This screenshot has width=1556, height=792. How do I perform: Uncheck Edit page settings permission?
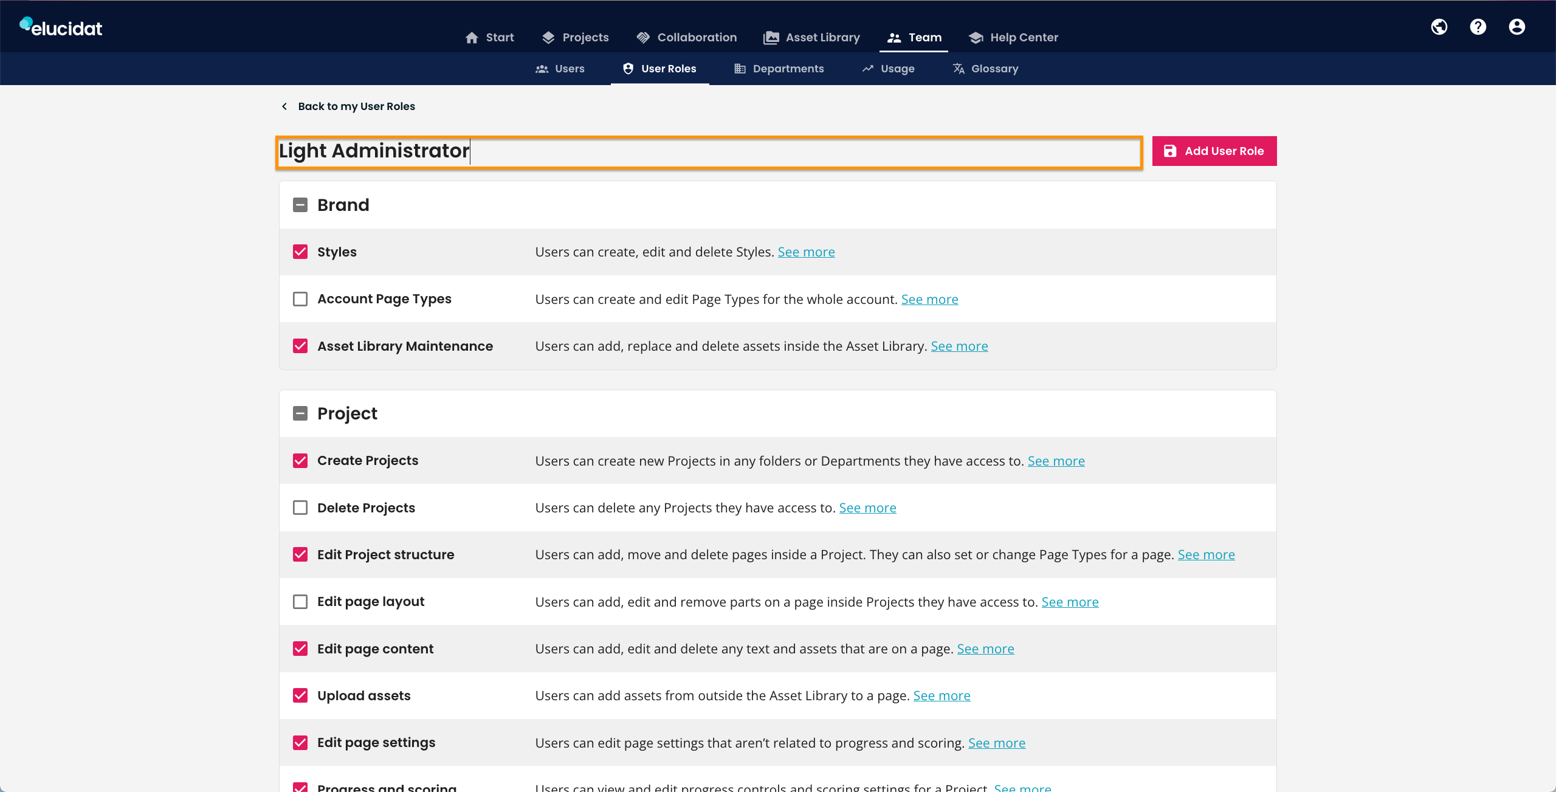(x=300, y=743)
